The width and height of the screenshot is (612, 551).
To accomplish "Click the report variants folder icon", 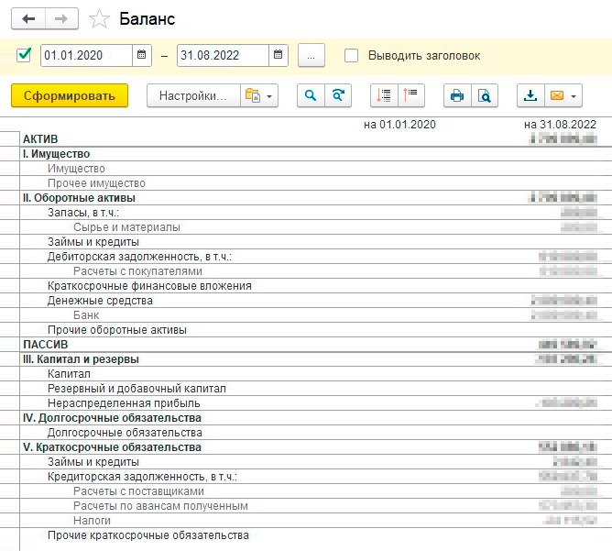I will click(x=253, y=95).
